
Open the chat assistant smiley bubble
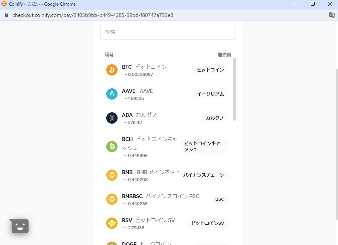[x=20, y=226]
